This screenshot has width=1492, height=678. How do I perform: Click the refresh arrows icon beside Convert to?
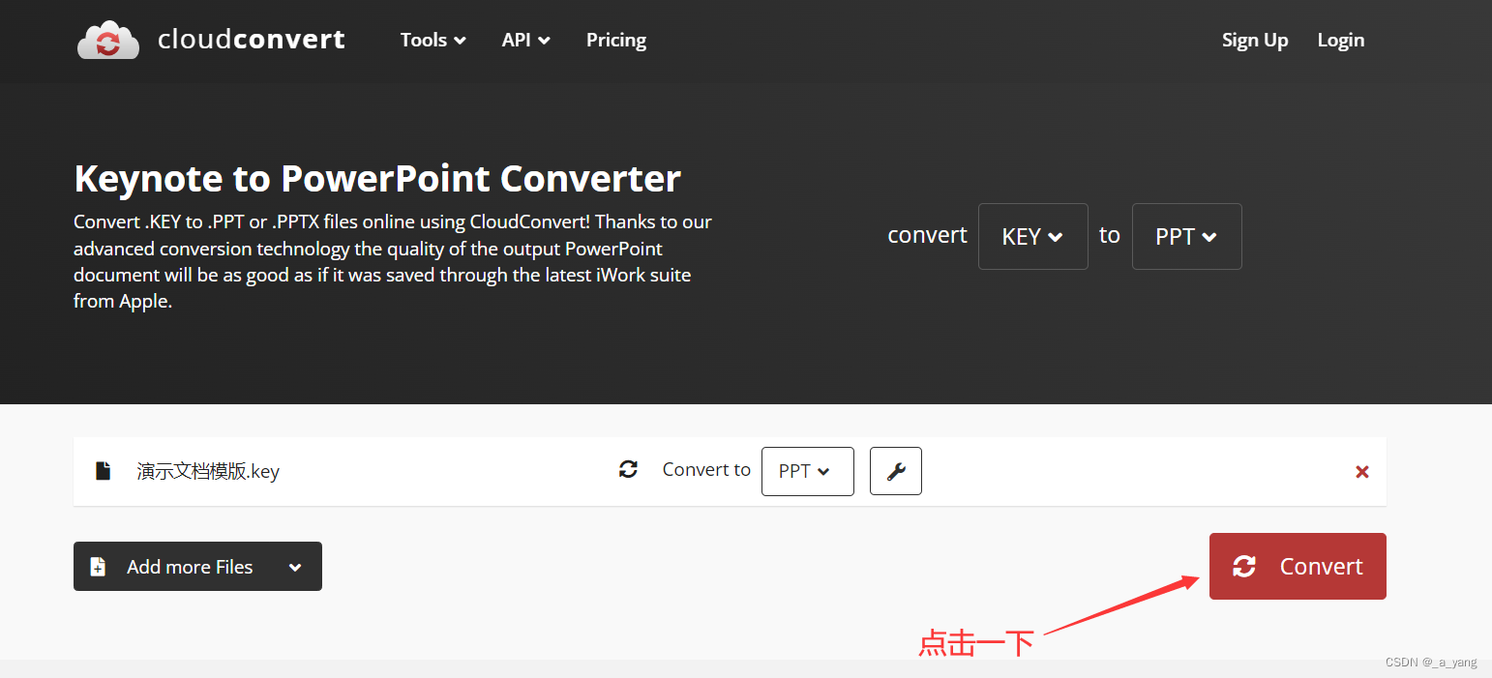point(629,469)
